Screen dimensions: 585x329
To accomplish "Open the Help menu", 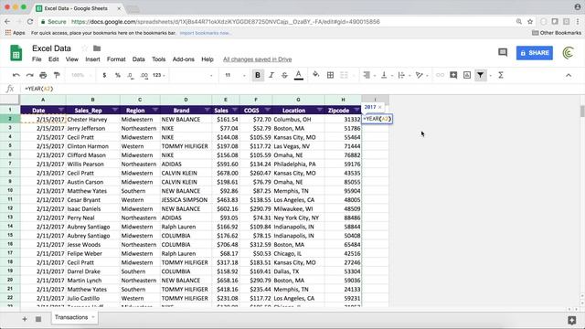I will click(x=207, y=59).
